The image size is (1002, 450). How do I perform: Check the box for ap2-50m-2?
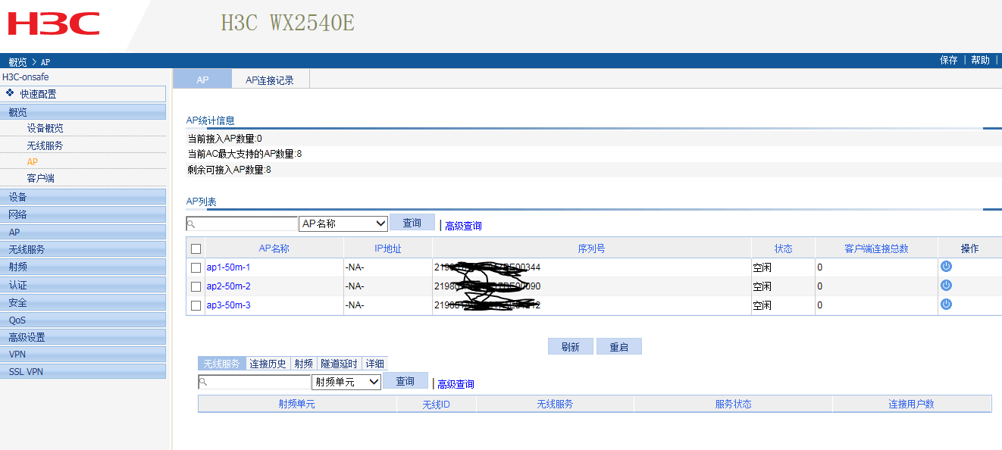pos(196,286)
